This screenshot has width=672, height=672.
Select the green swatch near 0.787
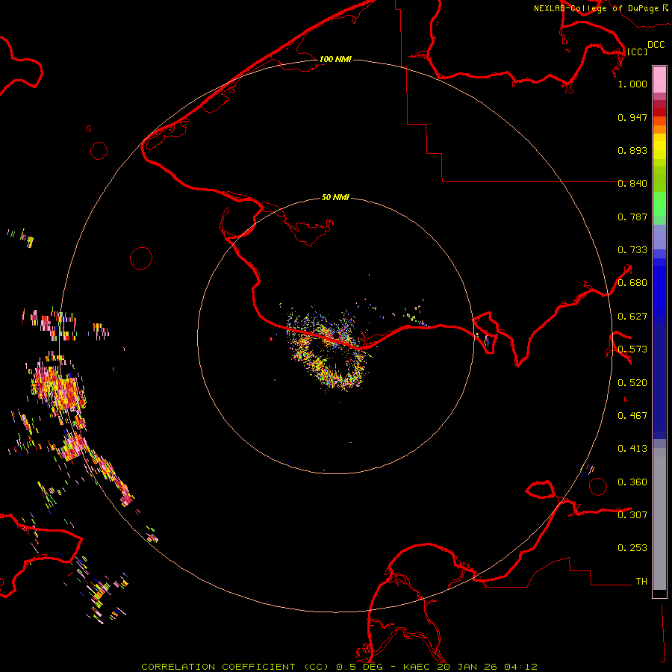[x=659, y=209]
